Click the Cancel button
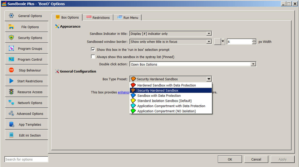The height and width of the screenshot is (167, 299). tap(256, 159)
